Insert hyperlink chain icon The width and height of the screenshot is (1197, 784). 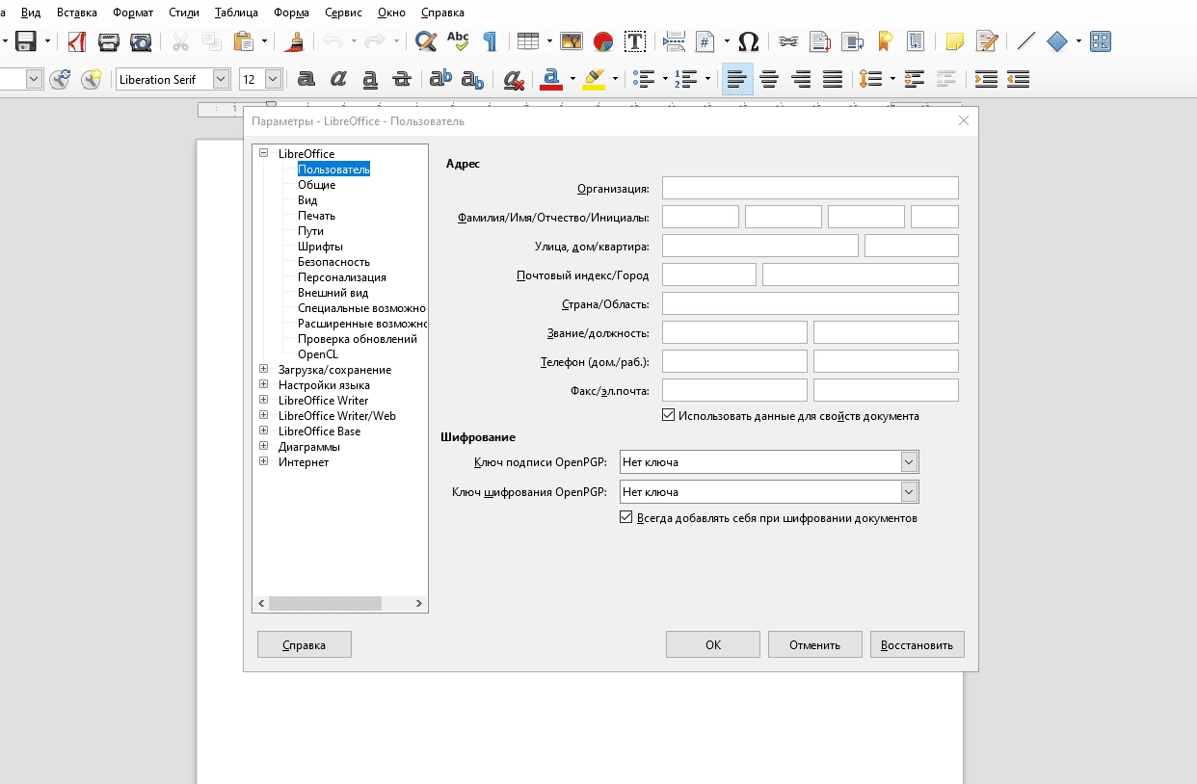[788, 41]
